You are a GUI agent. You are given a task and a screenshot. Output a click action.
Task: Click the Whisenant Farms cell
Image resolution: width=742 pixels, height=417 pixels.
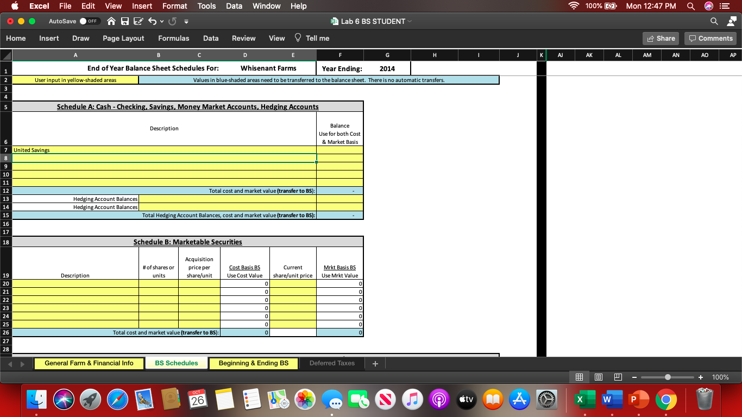(x=268, y=68)
